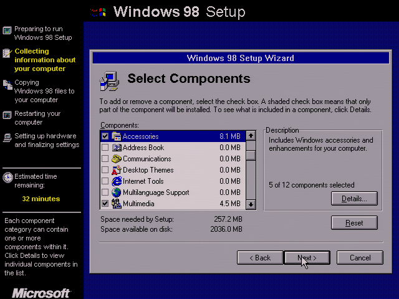Click the components list scrollbar thumb
Screen dimensions: 399x299
click(x=251, y=155)
